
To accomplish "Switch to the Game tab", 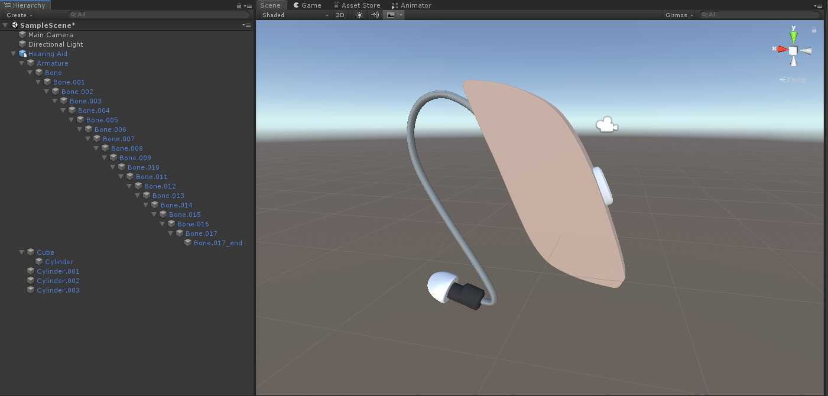I will [307, 5].
